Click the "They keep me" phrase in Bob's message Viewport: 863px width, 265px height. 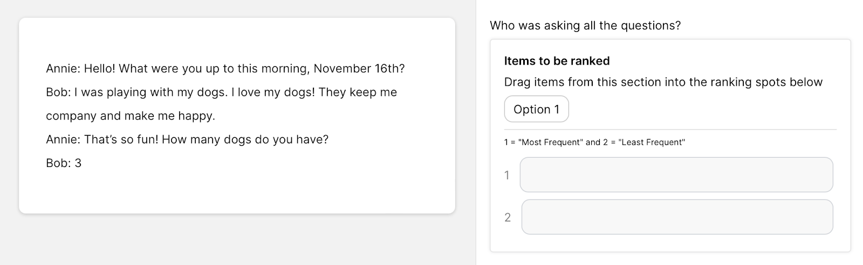pos(358,92)
